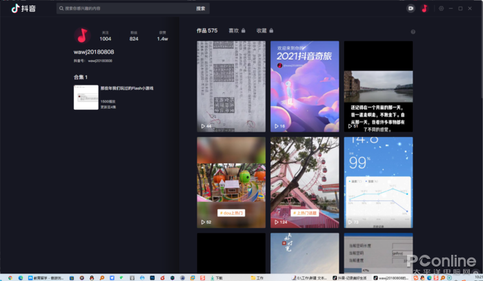Click the #dou上热门 tag on playground video
This screenshot has height=281, width=483.
pyautogui.click(x=231, y=213)
